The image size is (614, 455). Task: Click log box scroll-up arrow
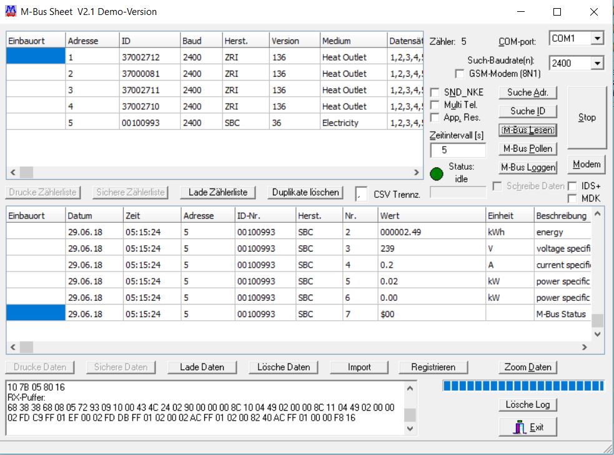tap(410, 388)
